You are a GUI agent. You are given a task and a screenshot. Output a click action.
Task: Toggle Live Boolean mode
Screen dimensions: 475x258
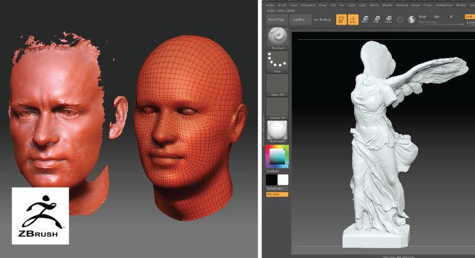[322, 20]
